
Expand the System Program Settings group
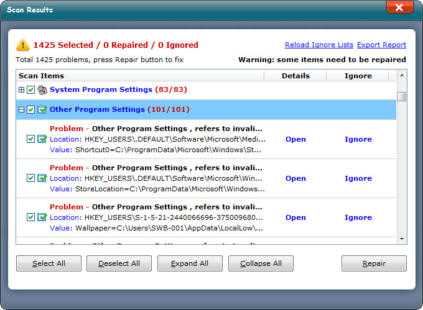click(21, 89)
